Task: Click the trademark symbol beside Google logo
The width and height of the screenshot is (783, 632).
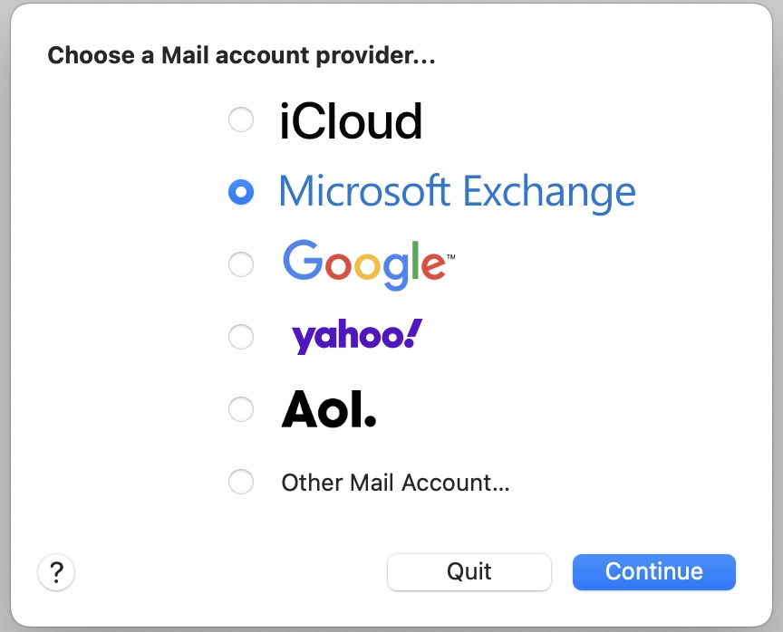Action: (x=450, y=257)
